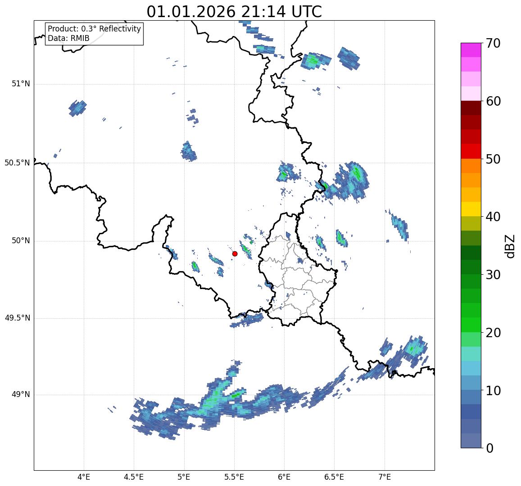The image size is (521, 486).
Task: Click the 49.5°N latitude label
Action: (17, 318)
